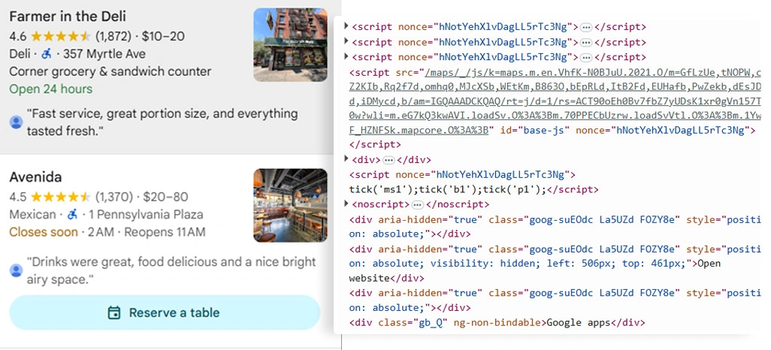Viewport: 771px width, 350px height.
Task: Click $20–80 price range text
Action: click(165, 197)
